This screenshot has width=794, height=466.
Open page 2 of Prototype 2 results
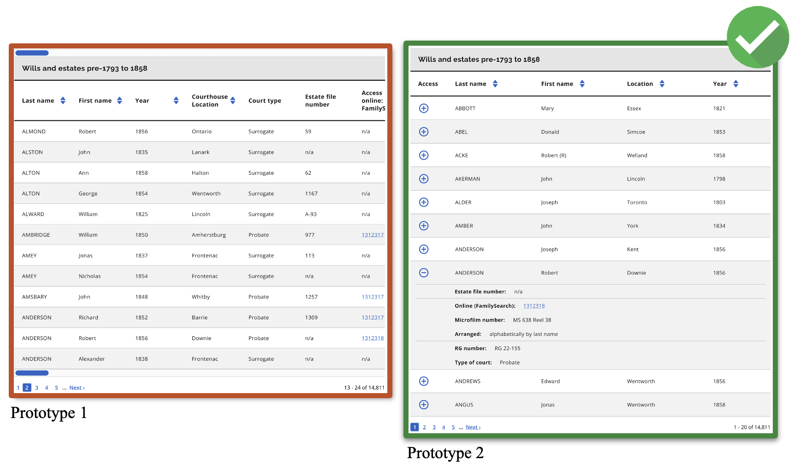pos(424,427)
